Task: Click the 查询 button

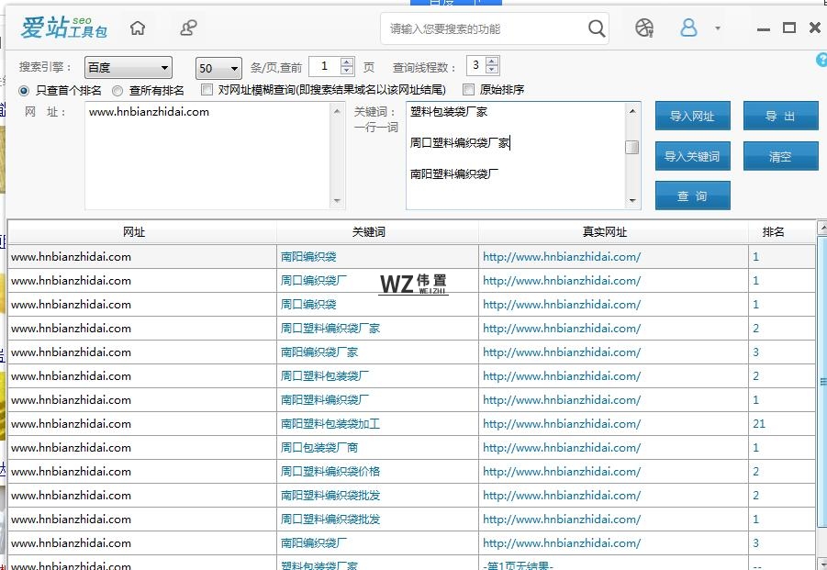Action: coord(692,196)
